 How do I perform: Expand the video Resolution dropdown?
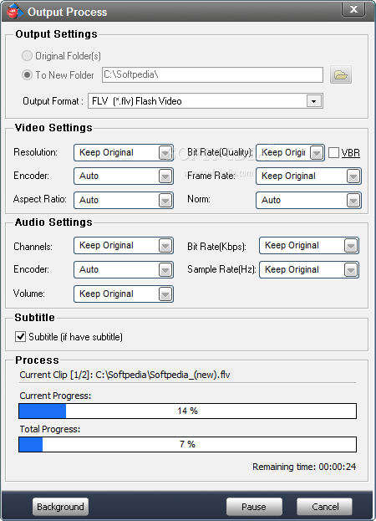tap(124, 152)
